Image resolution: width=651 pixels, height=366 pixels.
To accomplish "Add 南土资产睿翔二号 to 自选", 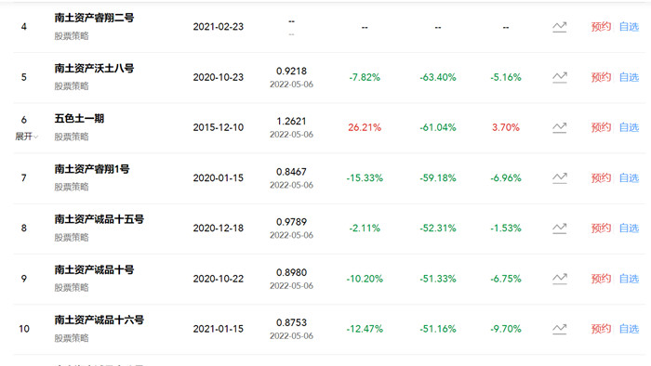I will point(629,27).
